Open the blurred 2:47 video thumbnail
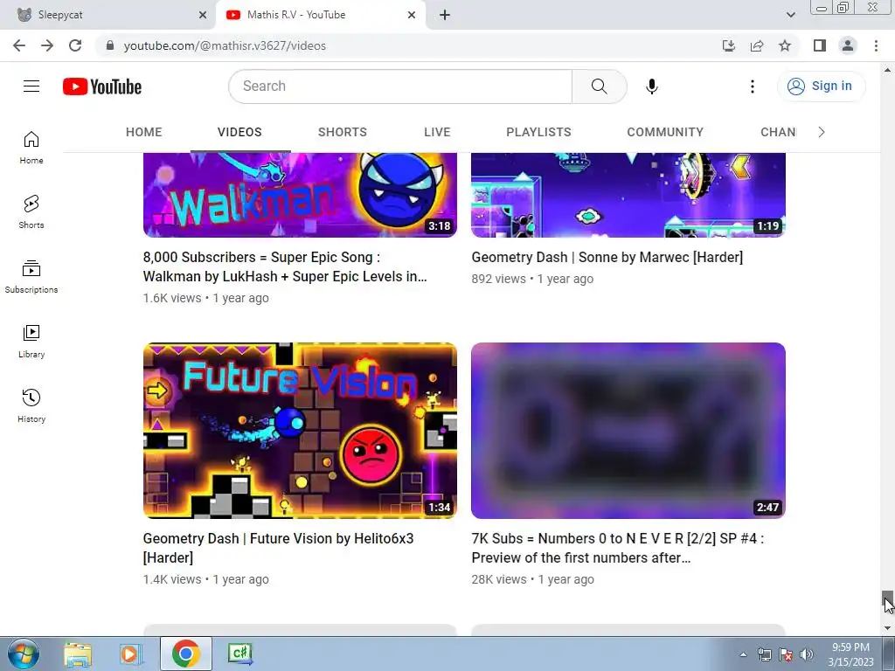The image size is (895, 671). coord(628,431)
